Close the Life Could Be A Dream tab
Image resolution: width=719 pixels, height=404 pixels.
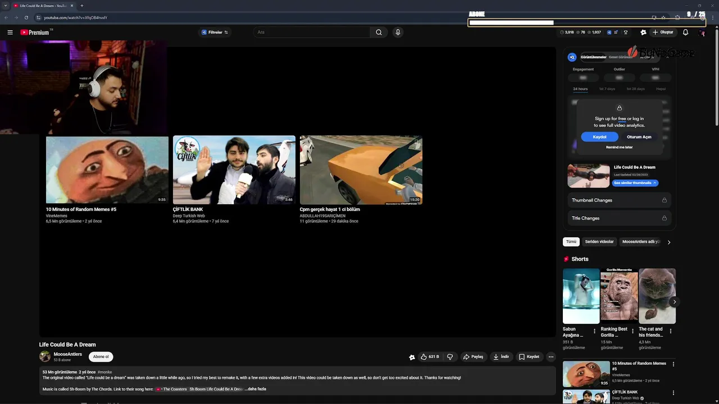pos(72,6)
